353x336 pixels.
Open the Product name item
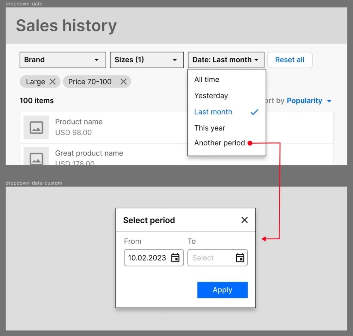(x=176, y=128)
